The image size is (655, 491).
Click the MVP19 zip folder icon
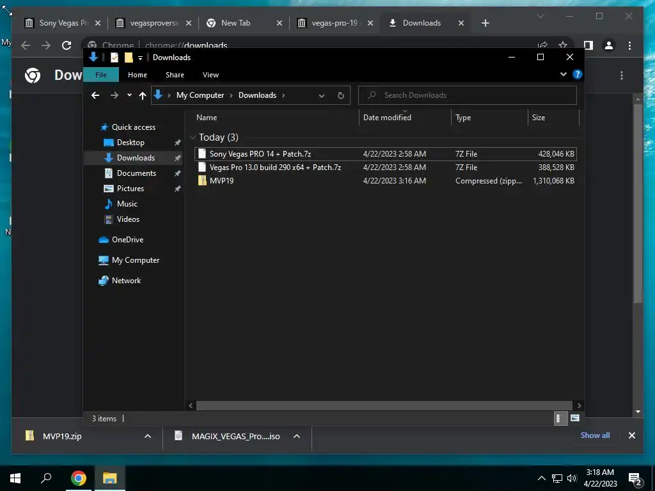202,180
